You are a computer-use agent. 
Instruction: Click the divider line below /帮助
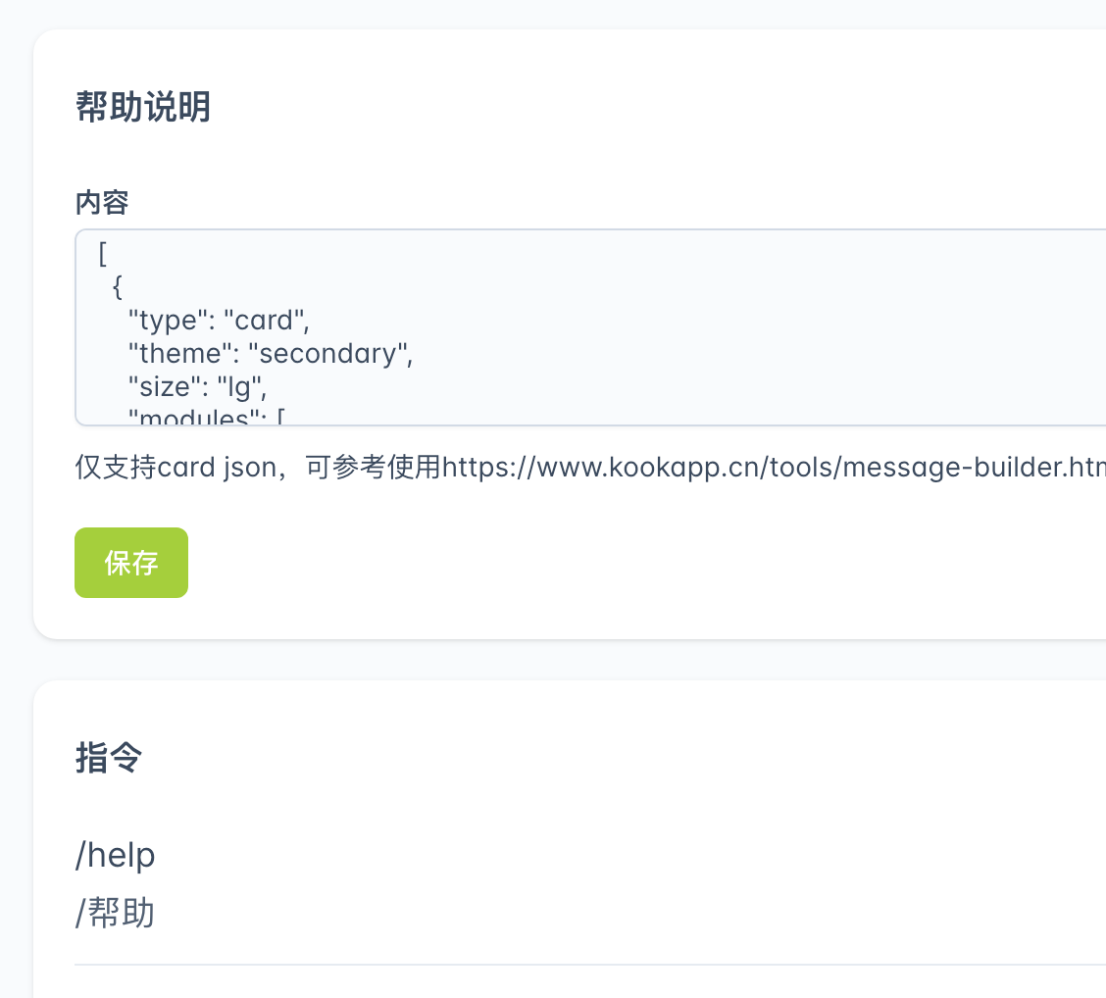(x=588, y=965)
